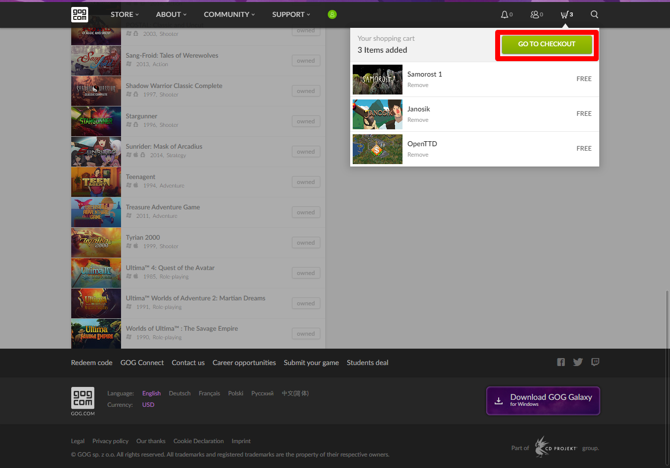
Task: Open the Stargunner game title
Action: [x=141, y=116]
